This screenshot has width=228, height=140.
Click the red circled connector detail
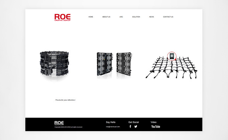click(x=172, y=57)
